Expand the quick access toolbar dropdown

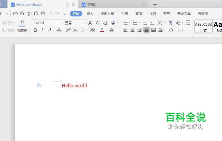tap(64, 14)
